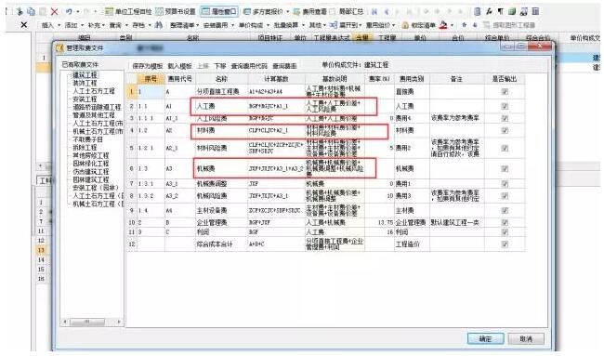Select 建筑工程 in the fee file tree
Screen dimensions: 604x356
click(x=85, y=75)
